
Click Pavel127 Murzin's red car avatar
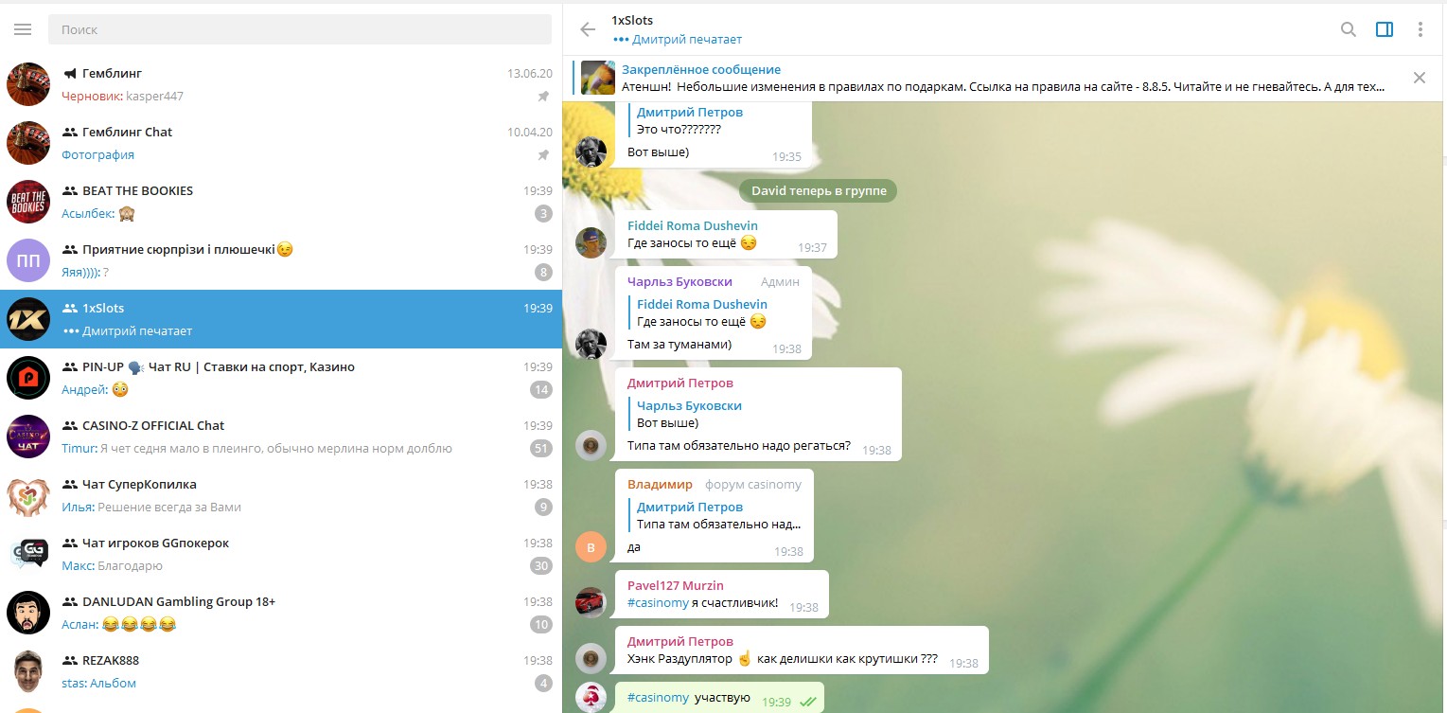[591, 602]
